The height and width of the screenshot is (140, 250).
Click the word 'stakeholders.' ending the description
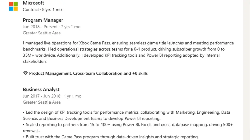pos(35,61)
